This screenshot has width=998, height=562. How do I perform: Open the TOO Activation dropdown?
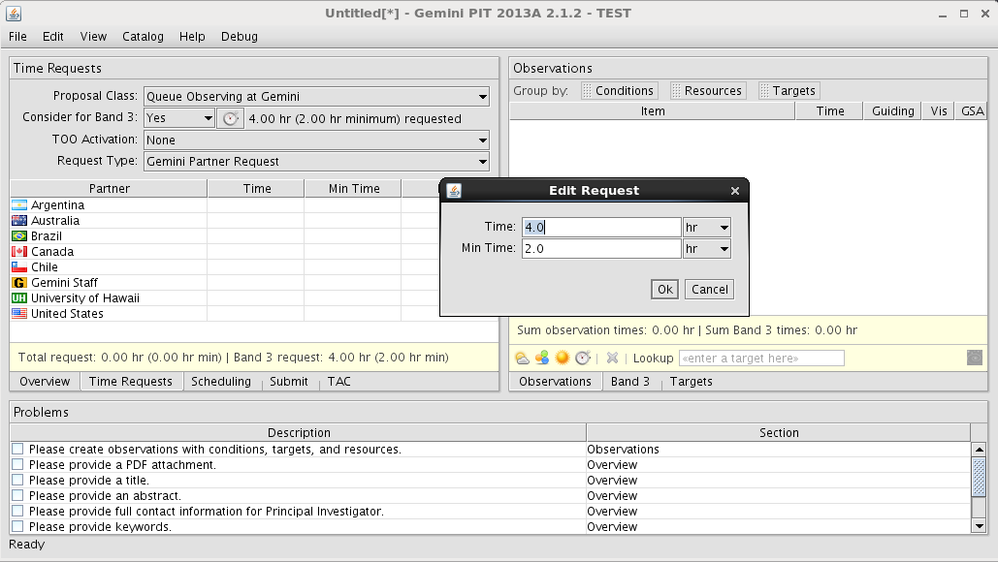[x=316, y=140]
